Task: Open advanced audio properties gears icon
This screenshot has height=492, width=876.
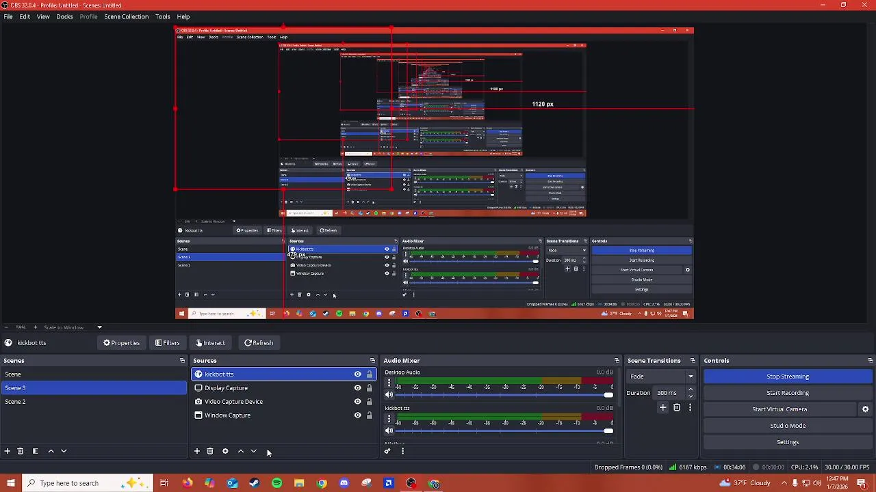Action: [387, 451]
